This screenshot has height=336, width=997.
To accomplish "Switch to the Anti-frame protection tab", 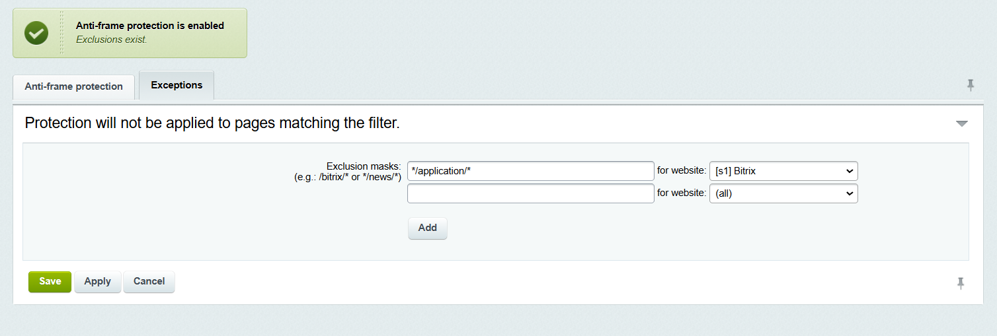I will tap(73, 86).
